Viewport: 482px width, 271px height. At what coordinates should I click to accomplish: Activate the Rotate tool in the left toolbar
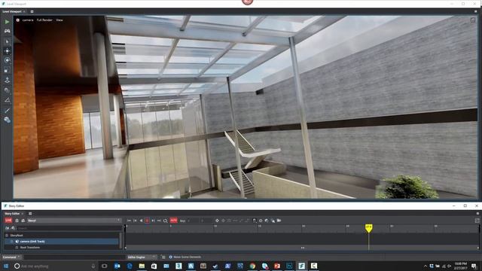7,60
